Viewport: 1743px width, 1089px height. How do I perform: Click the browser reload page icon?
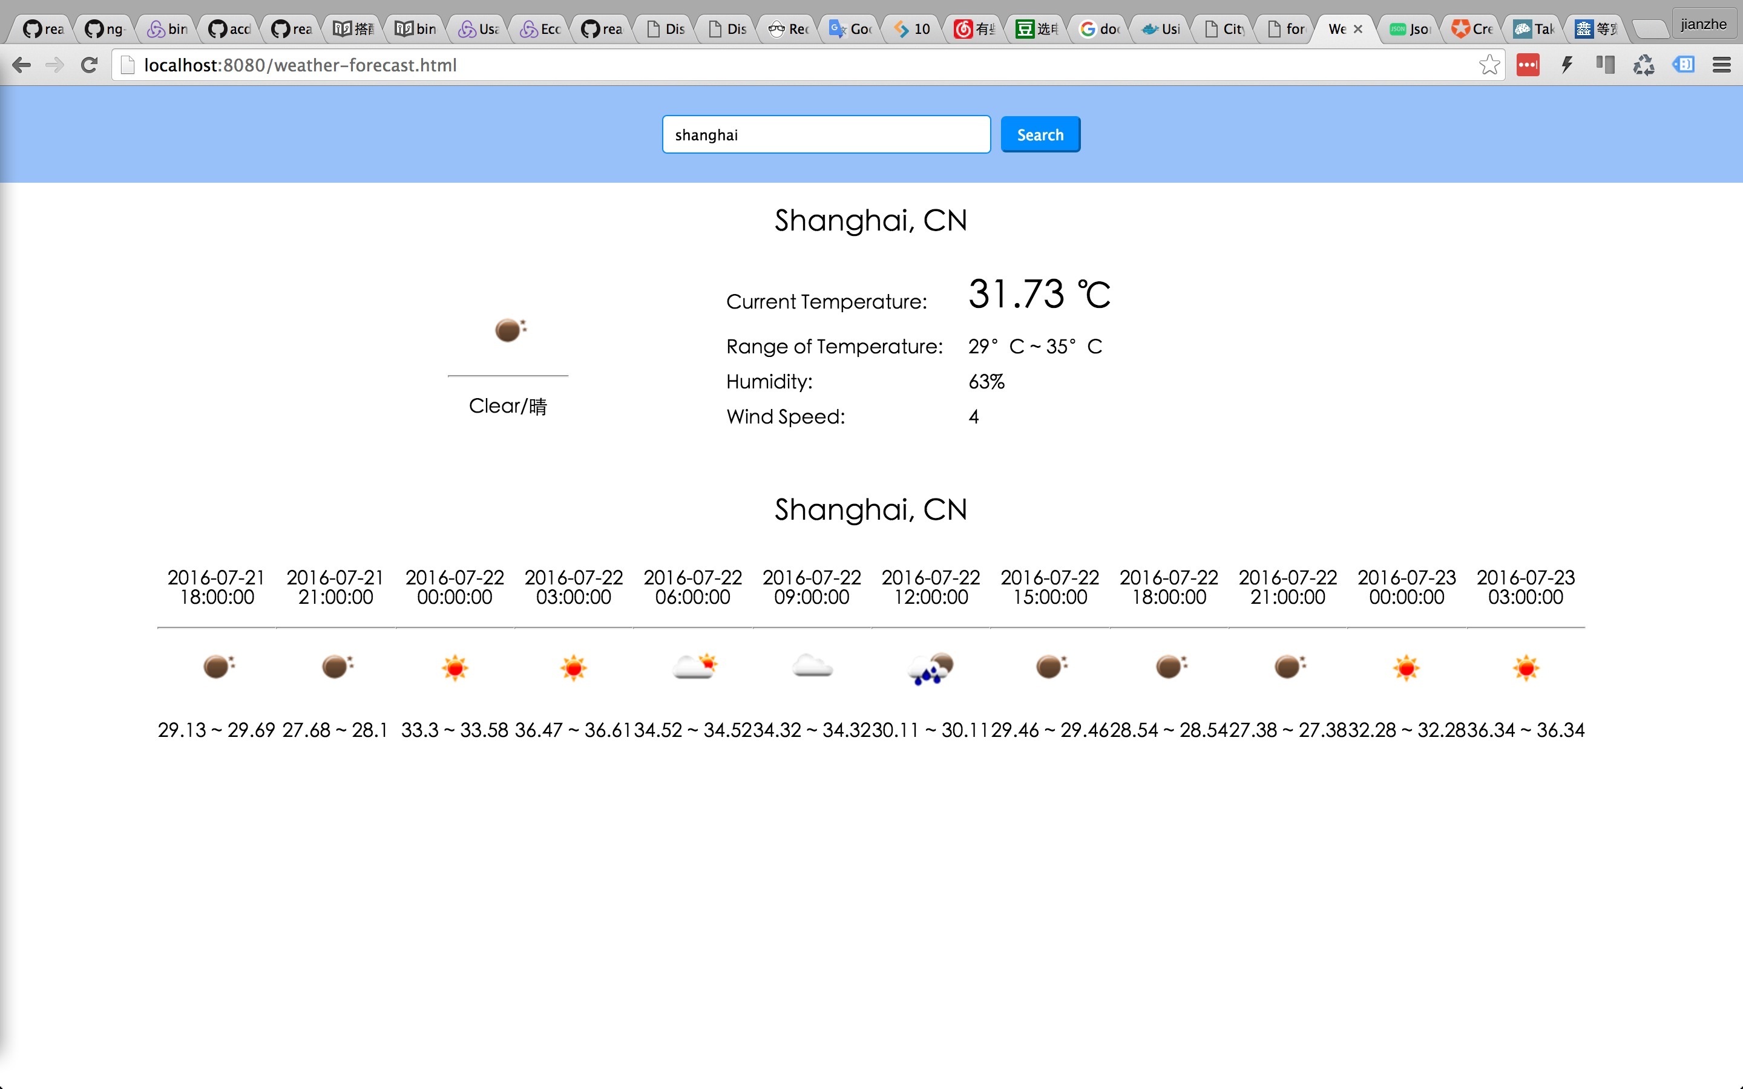tap(90, 65)
